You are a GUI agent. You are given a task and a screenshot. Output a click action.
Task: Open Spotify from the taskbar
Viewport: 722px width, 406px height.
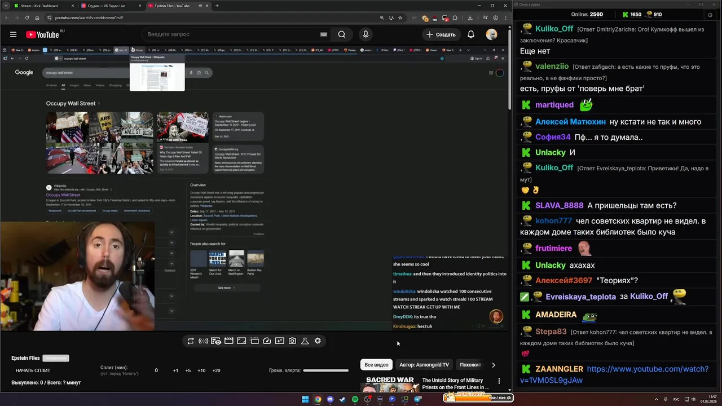click(355, 399)
